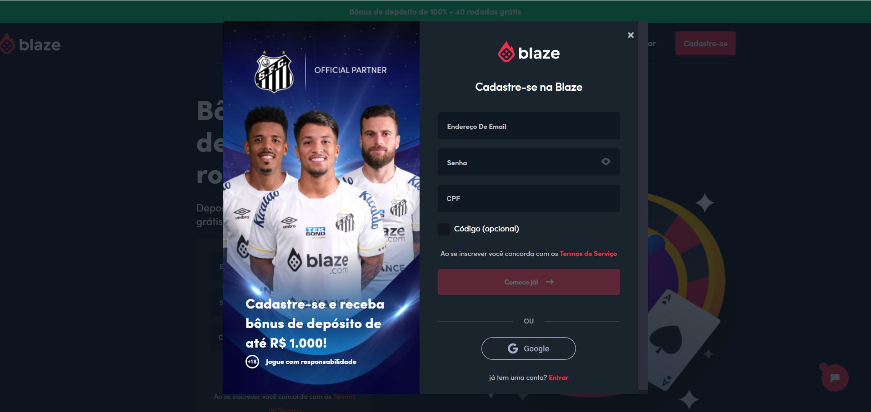Select the CPF input field
This screenshot has width=871, height=412.
[x=529, y=198]
